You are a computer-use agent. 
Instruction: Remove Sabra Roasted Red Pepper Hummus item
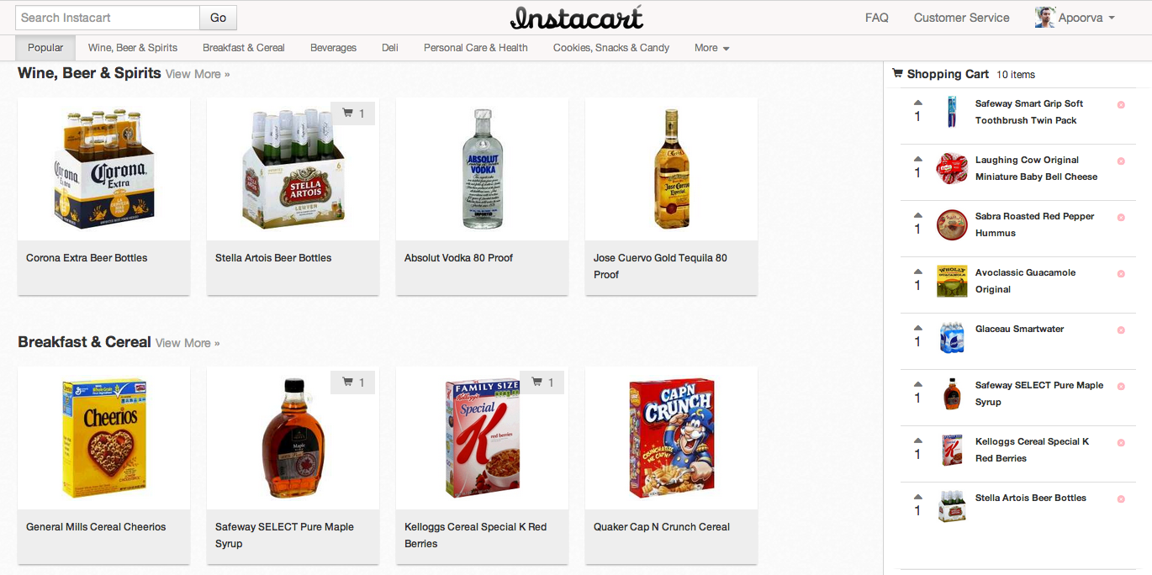click(1121, 218)
